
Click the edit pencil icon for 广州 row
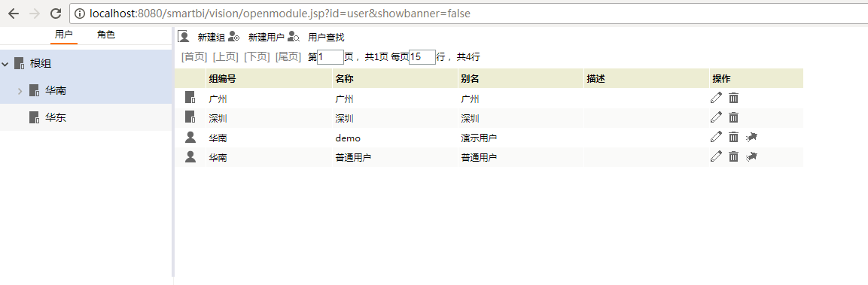[716, 98]
